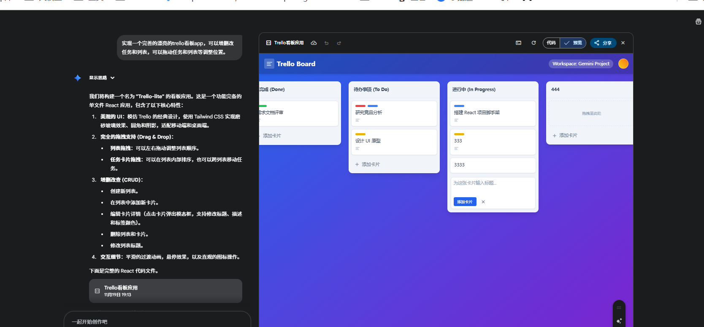This screenshot has width=704, height=327.
Task: Click description icon on 333 card
Action: pyautogui.click(x=456, y=148)
